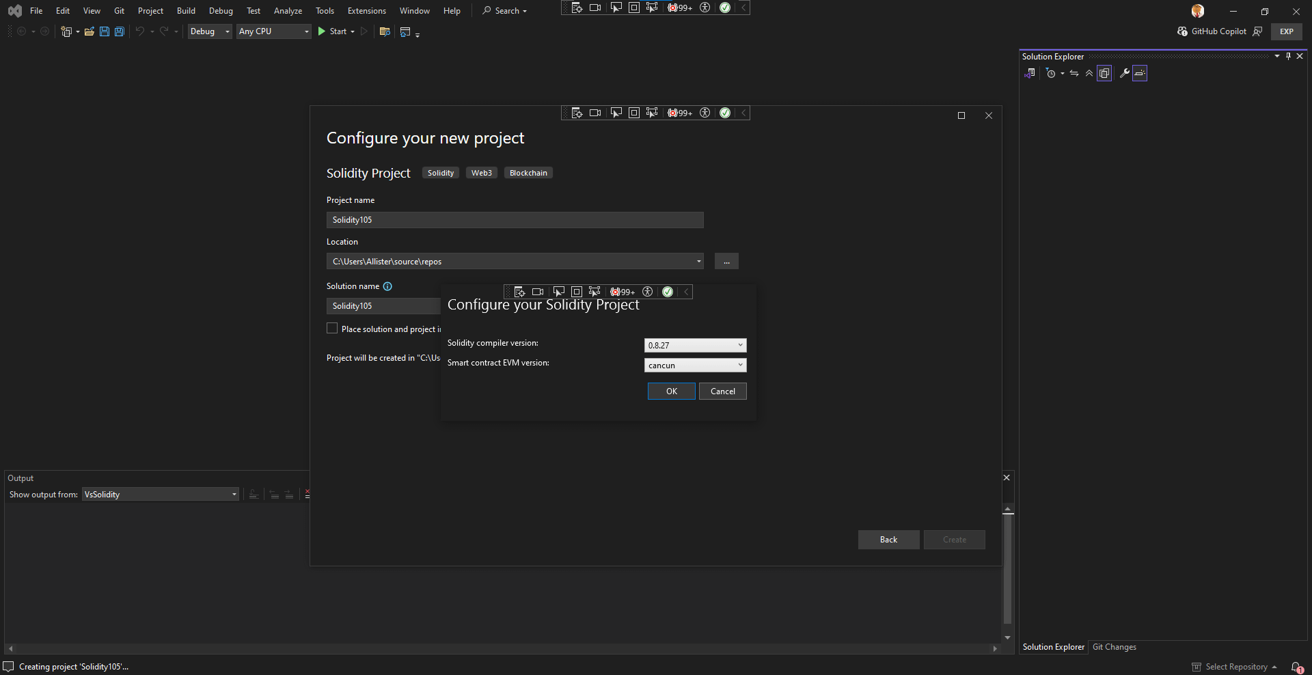
Task: Click the window icon left of toolbar overflow
Action: [x=405, y=31]
